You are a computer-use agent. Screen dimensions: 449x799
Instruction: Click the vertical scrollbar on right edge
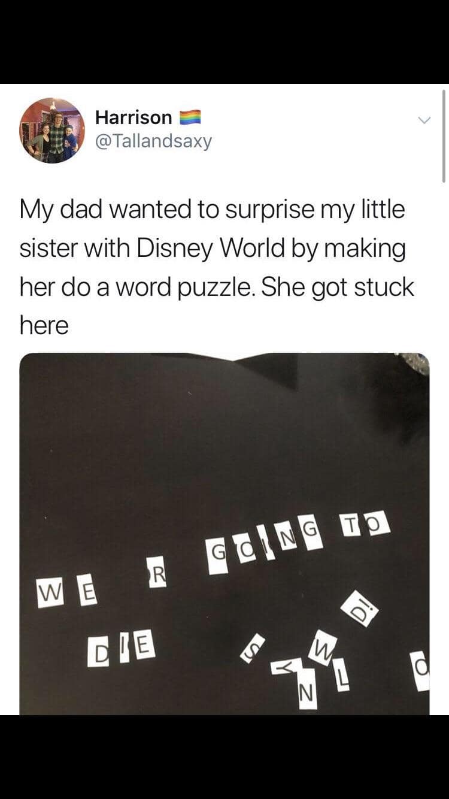(x=444, y=135)
